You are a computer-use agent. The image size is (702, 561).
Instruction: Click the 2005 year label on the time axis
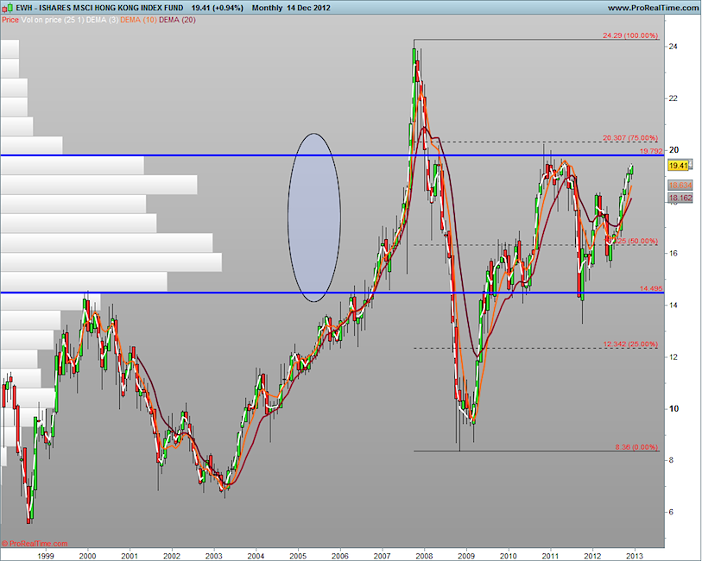(298, 556)
